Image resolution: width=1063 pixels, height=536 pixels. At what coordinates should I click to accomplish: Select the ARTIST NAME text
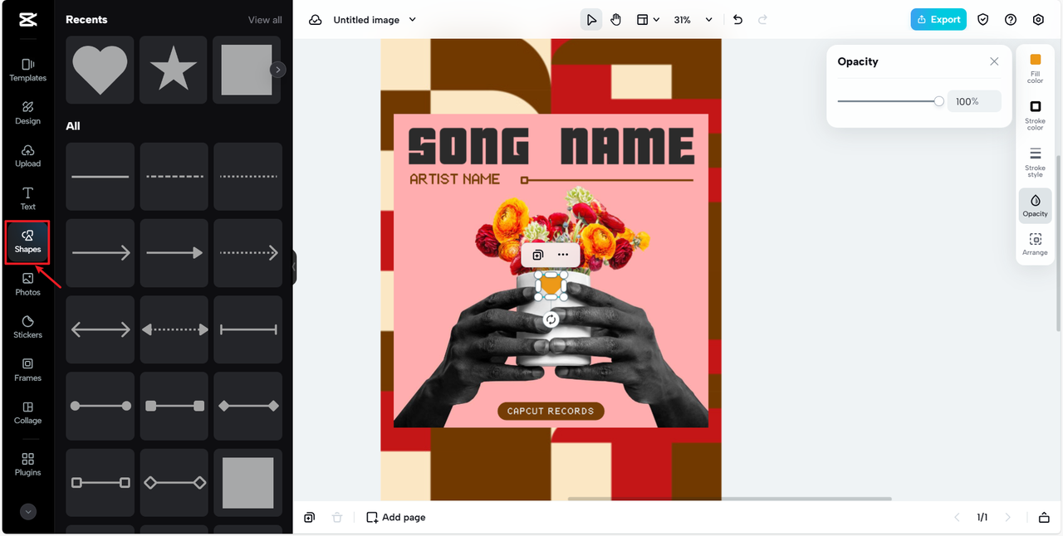point(455,179)
